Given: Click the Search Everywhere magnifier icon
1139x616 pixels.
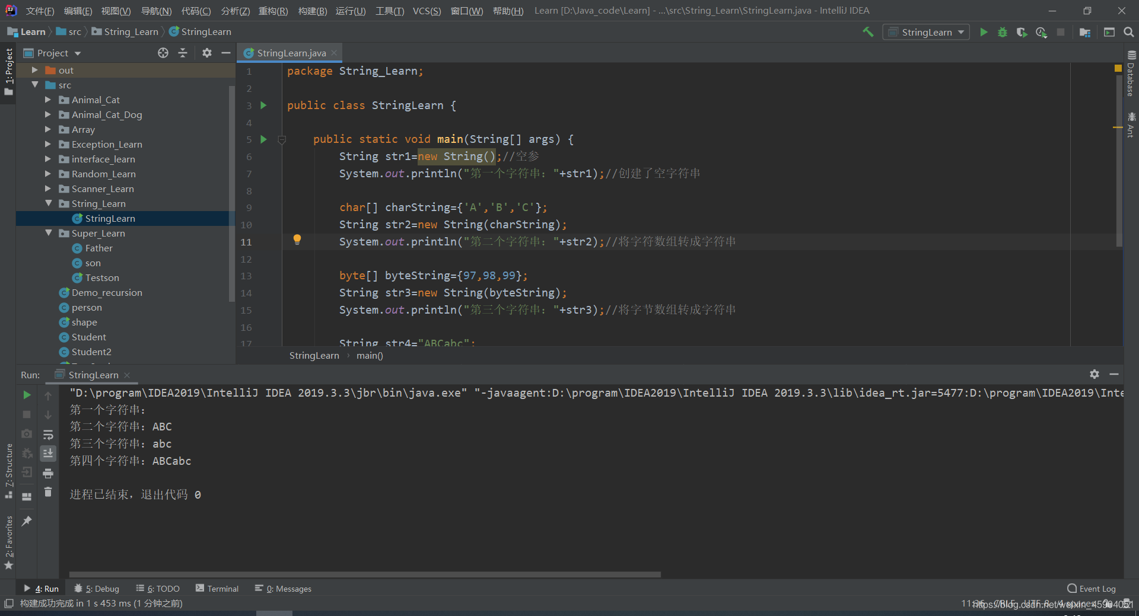Looking at the screenshot, I should click(1129, 32).
